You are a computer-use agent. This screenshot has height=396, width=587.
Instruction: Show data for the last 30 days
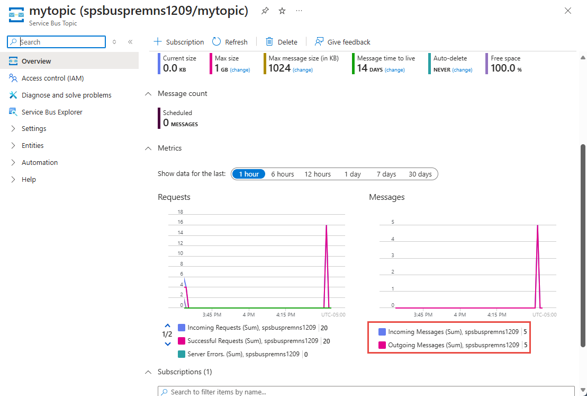coord(420,174)
